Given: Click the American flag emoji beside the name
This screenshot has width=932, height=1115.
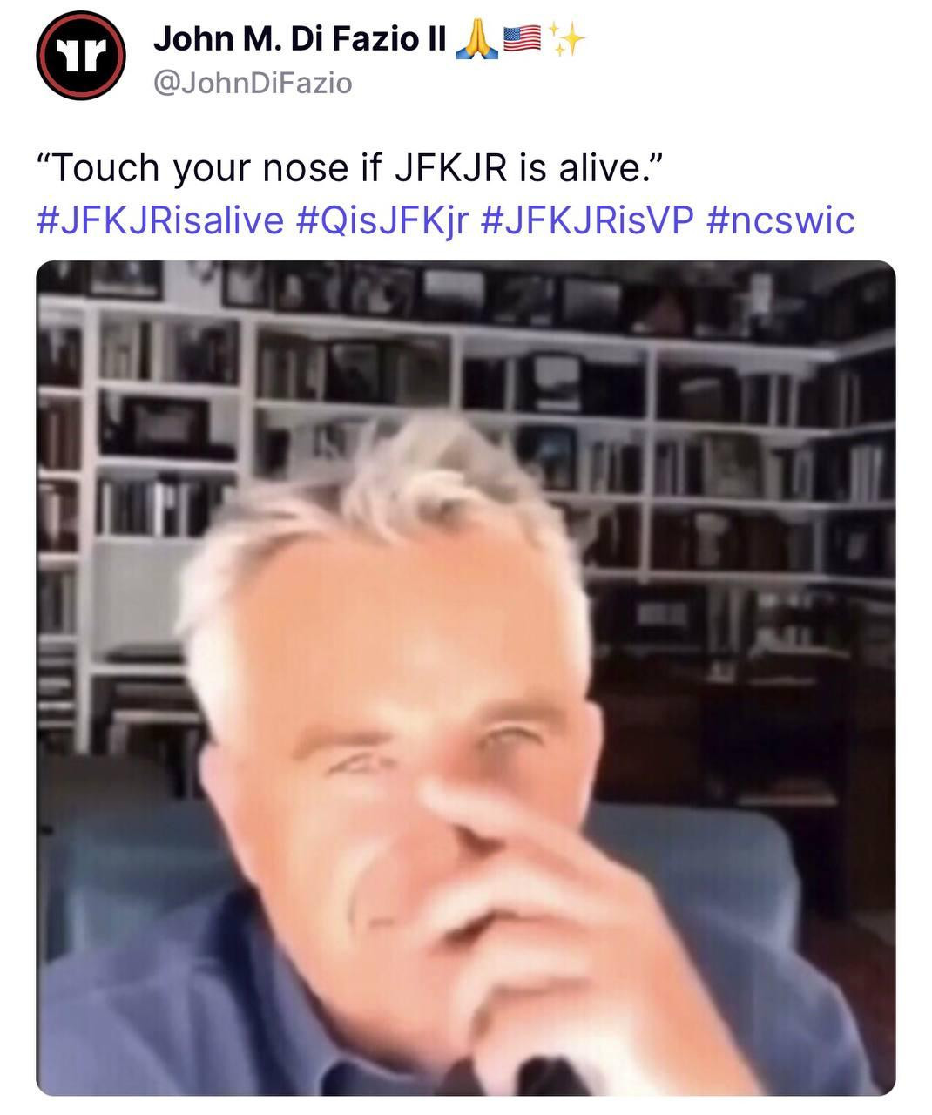Looking at the screenshot, I should click(x=523, y=39).
